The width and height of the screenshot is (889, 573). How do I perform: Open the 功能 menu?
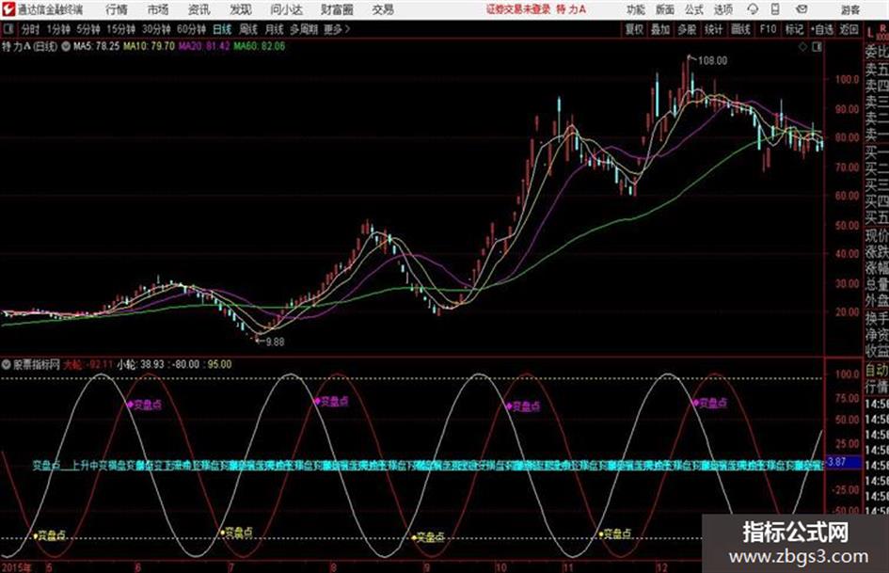636,9
